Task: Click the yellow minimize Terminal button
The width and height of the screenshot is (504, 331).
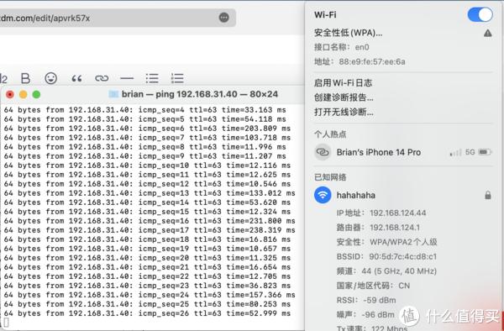Action: pos(24,94)
